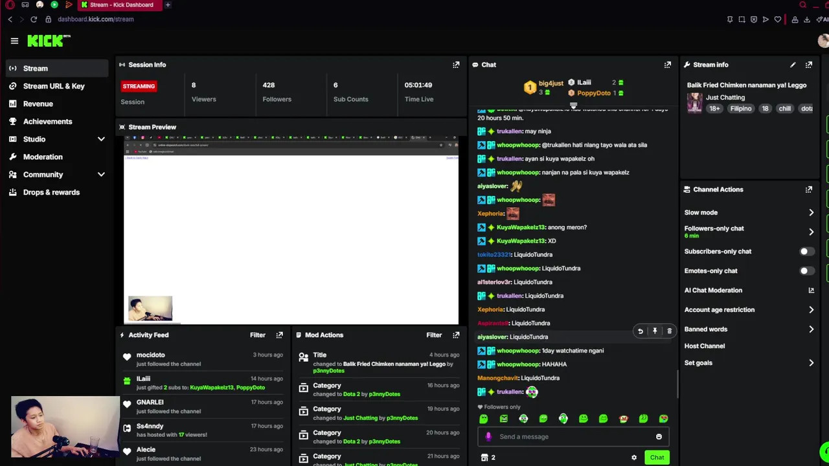Open the hamburger sidebar menu
Viewport: 829px width, 466px height.
[x=14, y=41]
